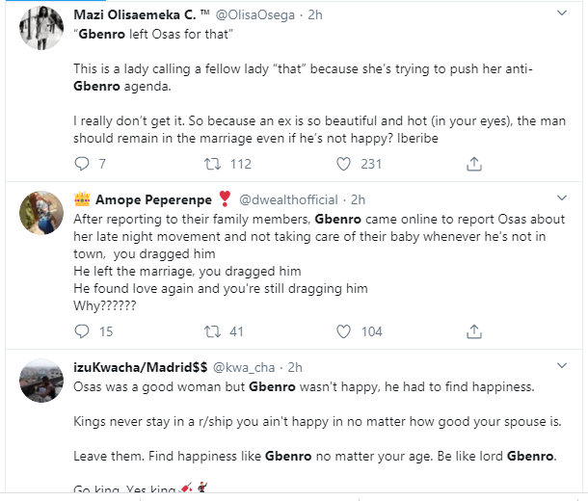View Amope Peperenpe's avatar image
This screenshot has width=588, height=501.
pos(40,214)
